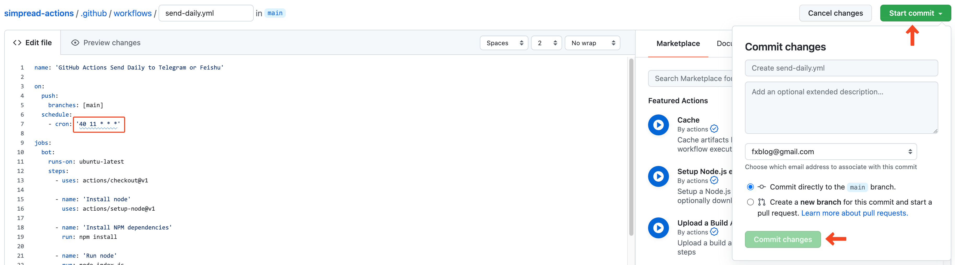Screen dimensions: 955x265
Task: Click the eye icon for Preview changes
Action: point(75,43)
